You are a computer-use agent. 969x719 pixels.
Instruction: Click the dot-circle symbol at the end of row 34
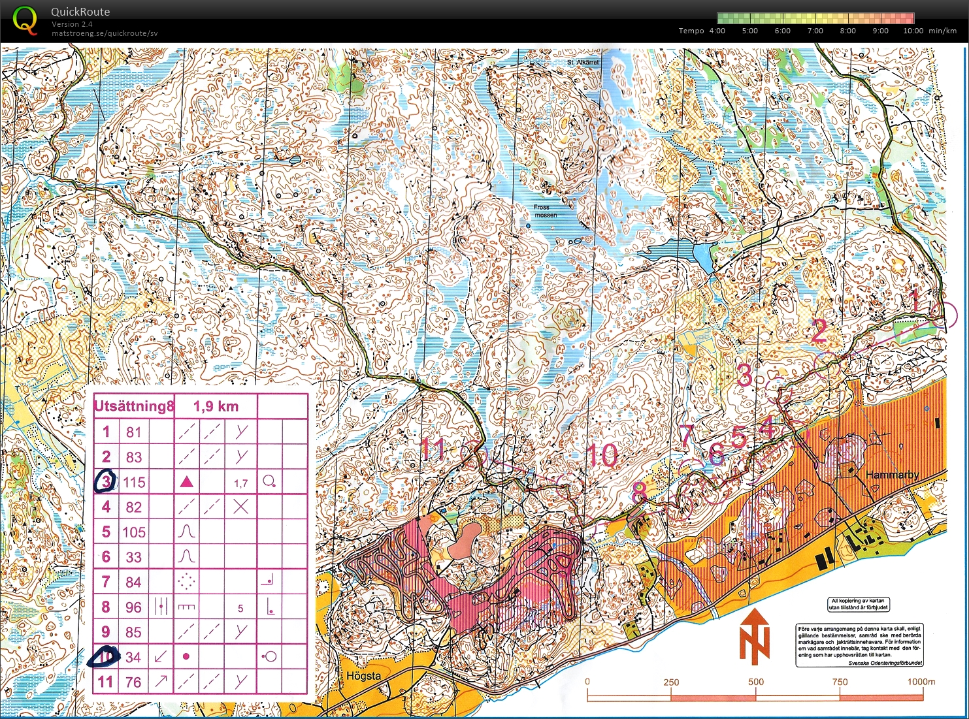(269, 656)
